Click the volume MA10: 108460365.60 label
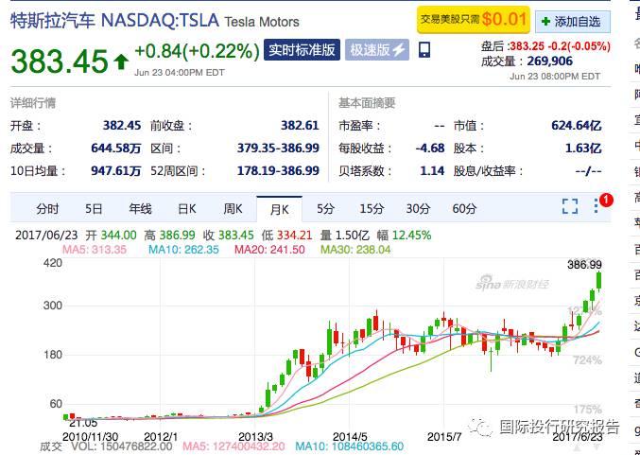The height and width of the screenshot is (455, 640). (350, 446)
